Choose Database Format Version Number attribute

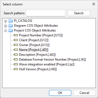pos(52,59)
